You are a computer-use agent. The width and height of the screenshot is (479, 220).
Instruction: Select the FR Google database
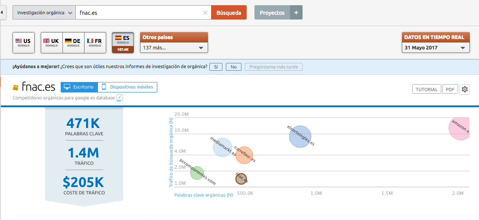pos(95,43)
